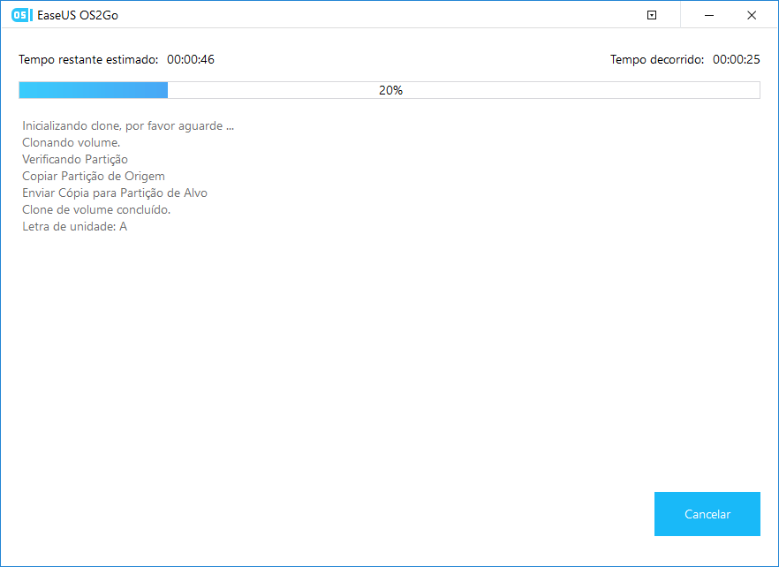This screenshot has width=779, height=567.
Task: Select 'Enviar Cópia para Partição de Alvo' line
Action: coord(115,193)
